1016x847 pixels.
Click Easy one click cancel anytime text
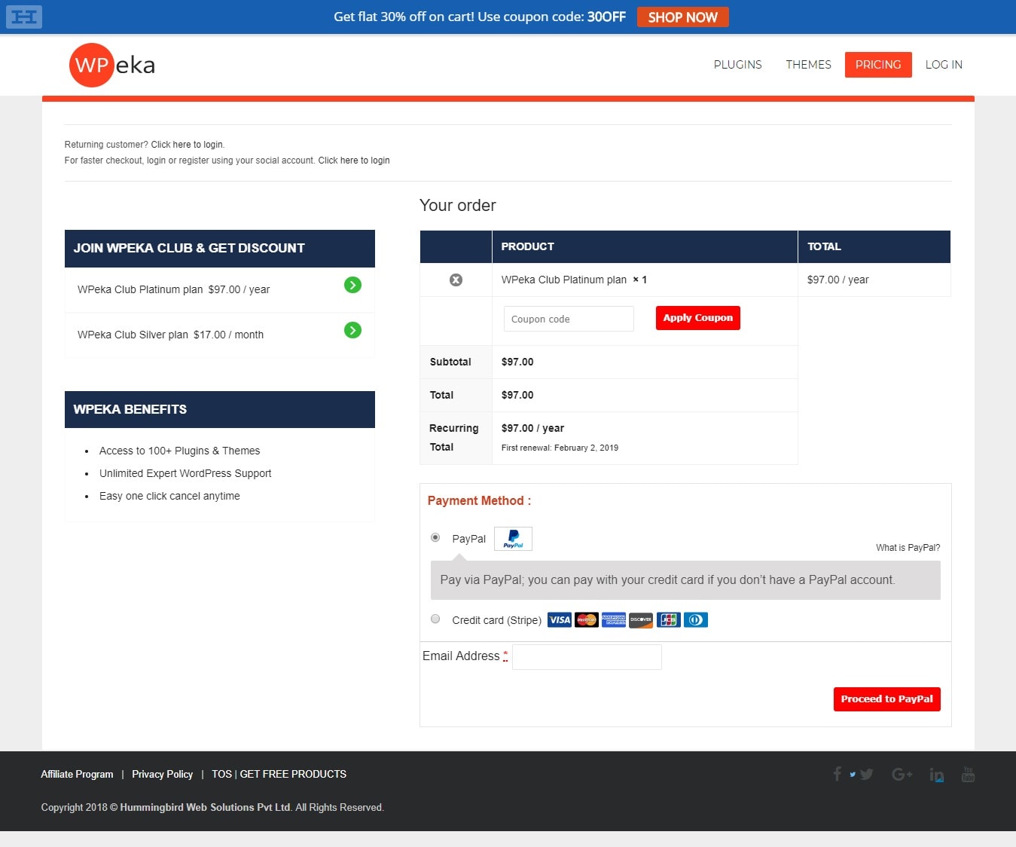click(x=169, y=496)
